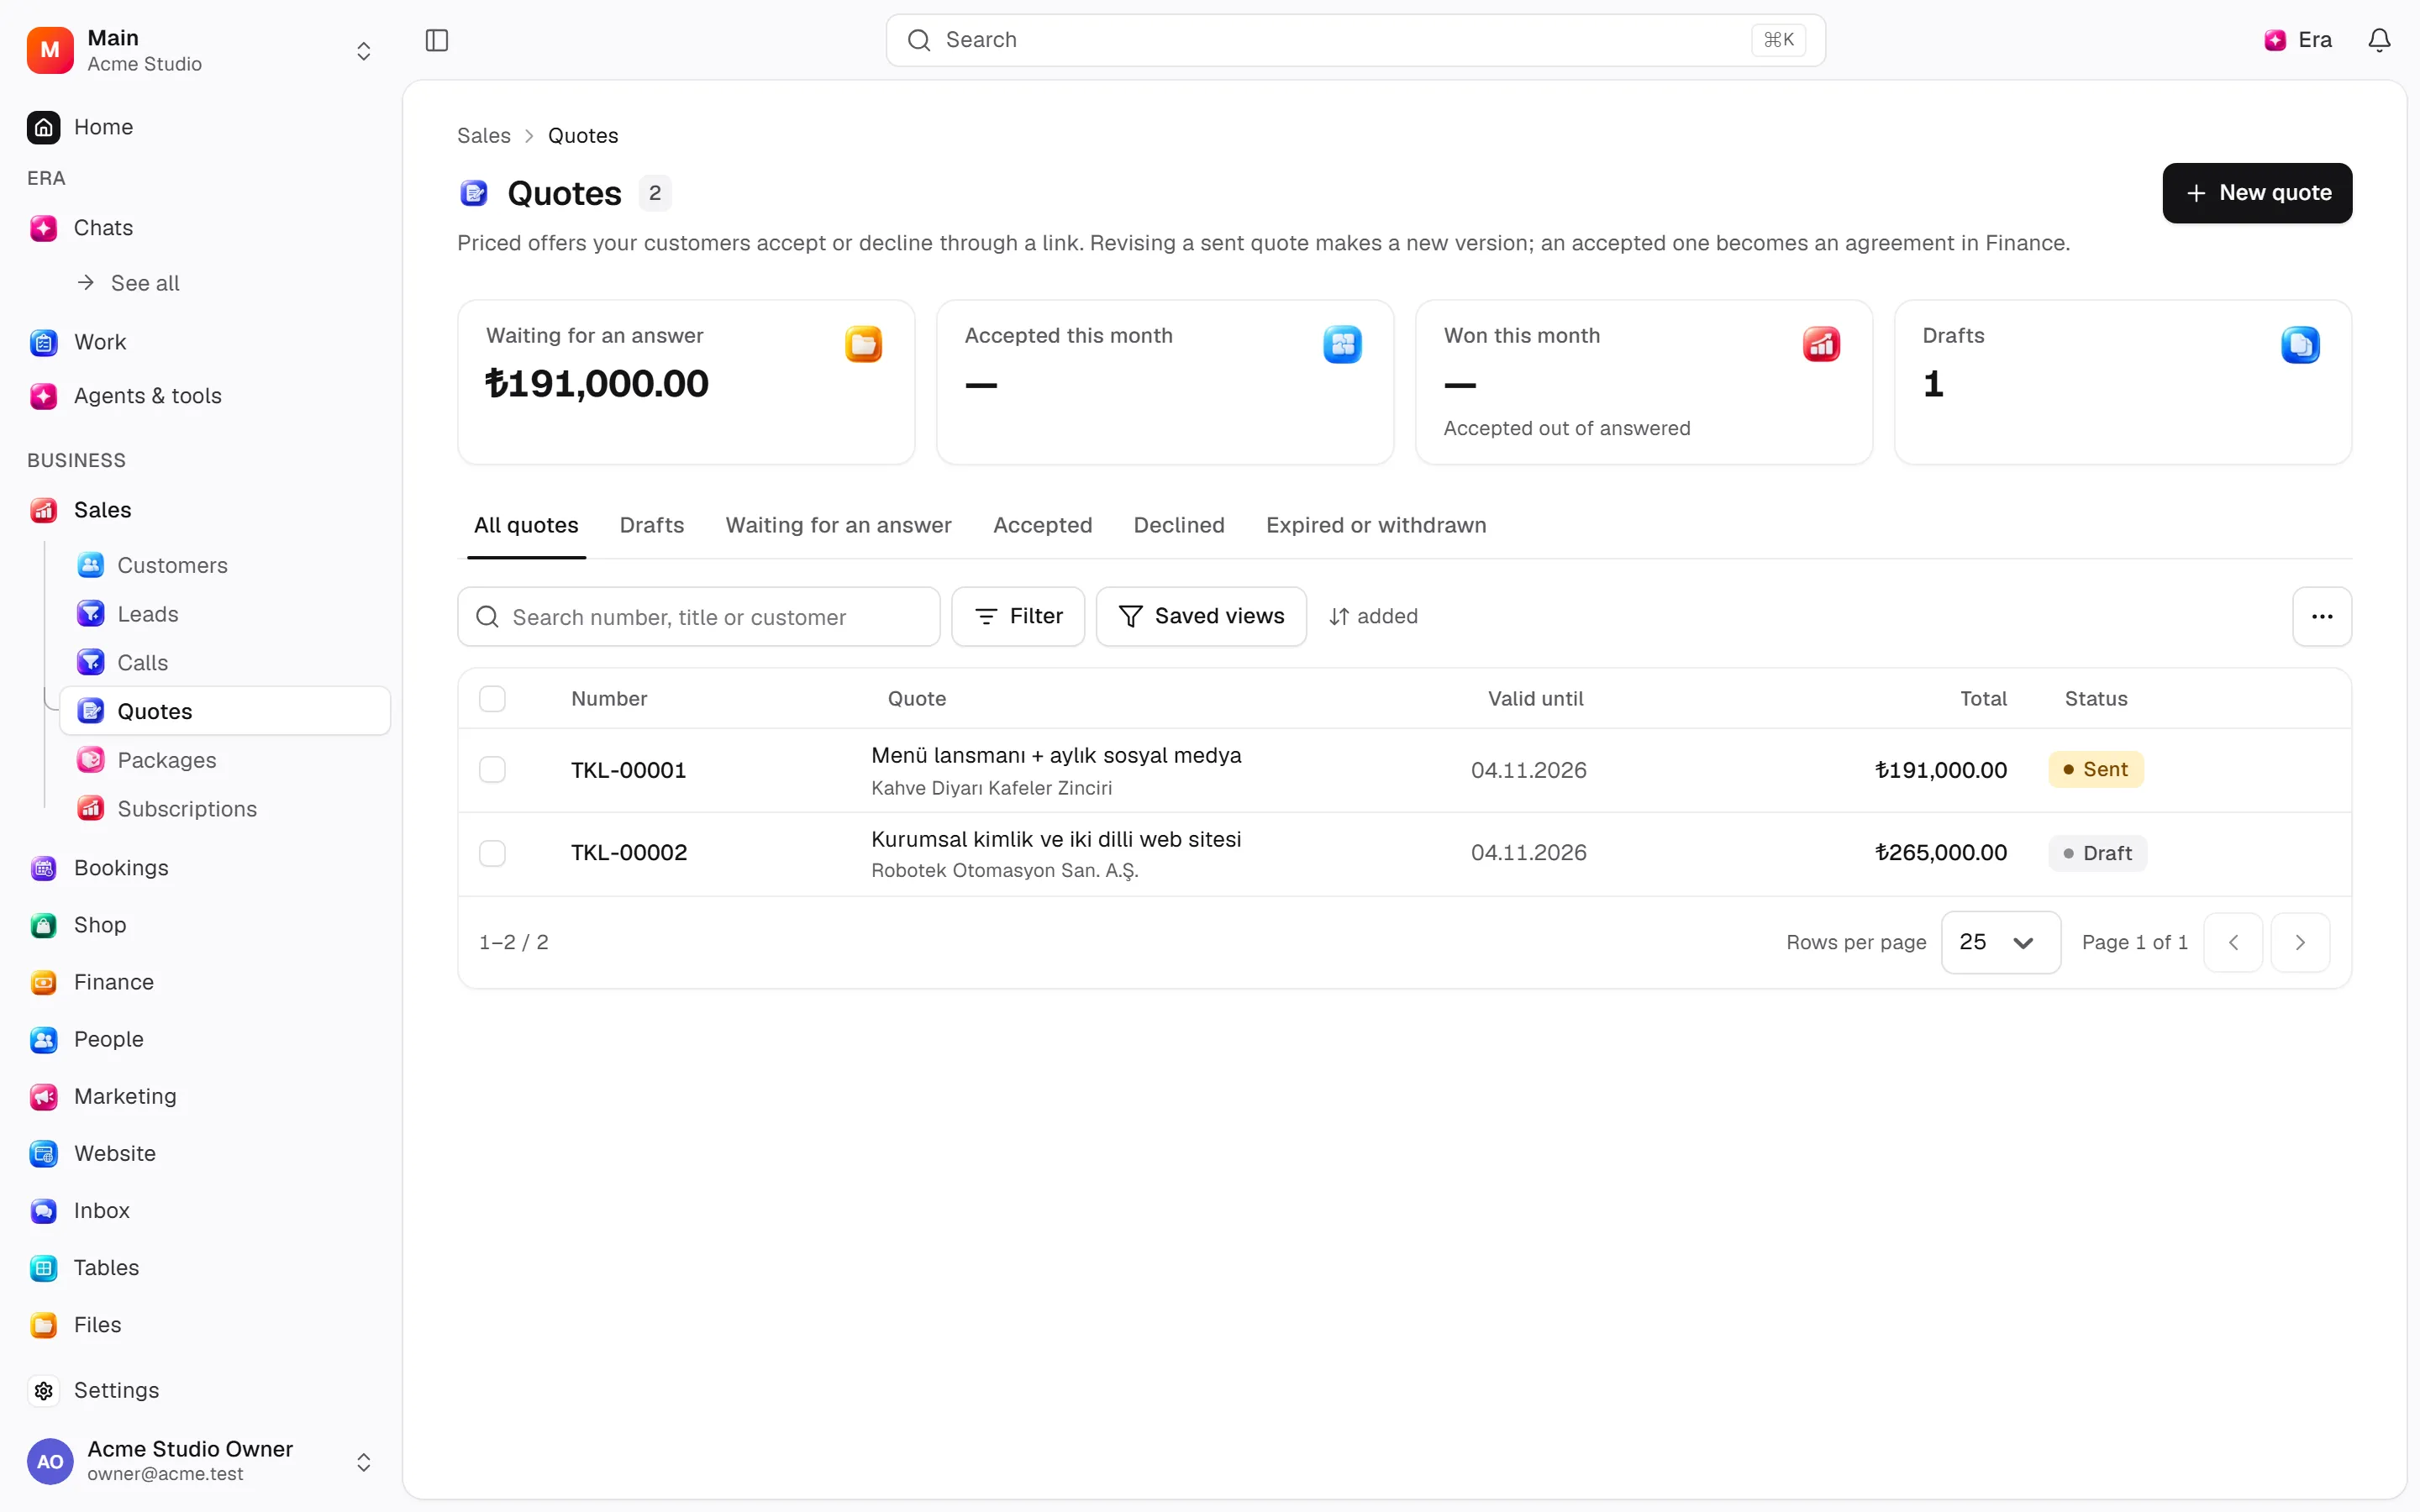Image resolution: width=2420 pixels, height=1512 pixels.
Task: Open Finance module
Action: click(x=114, y=982)
